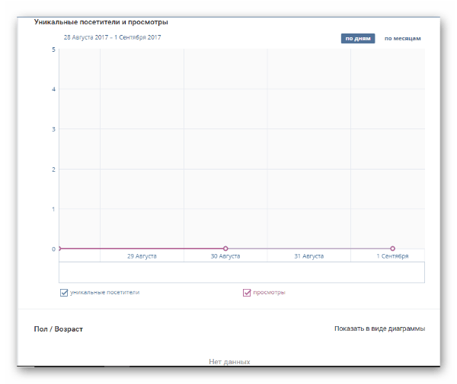Click the chart line start at zero
Viewport: 457px width, 384px height.
point(59,249)
